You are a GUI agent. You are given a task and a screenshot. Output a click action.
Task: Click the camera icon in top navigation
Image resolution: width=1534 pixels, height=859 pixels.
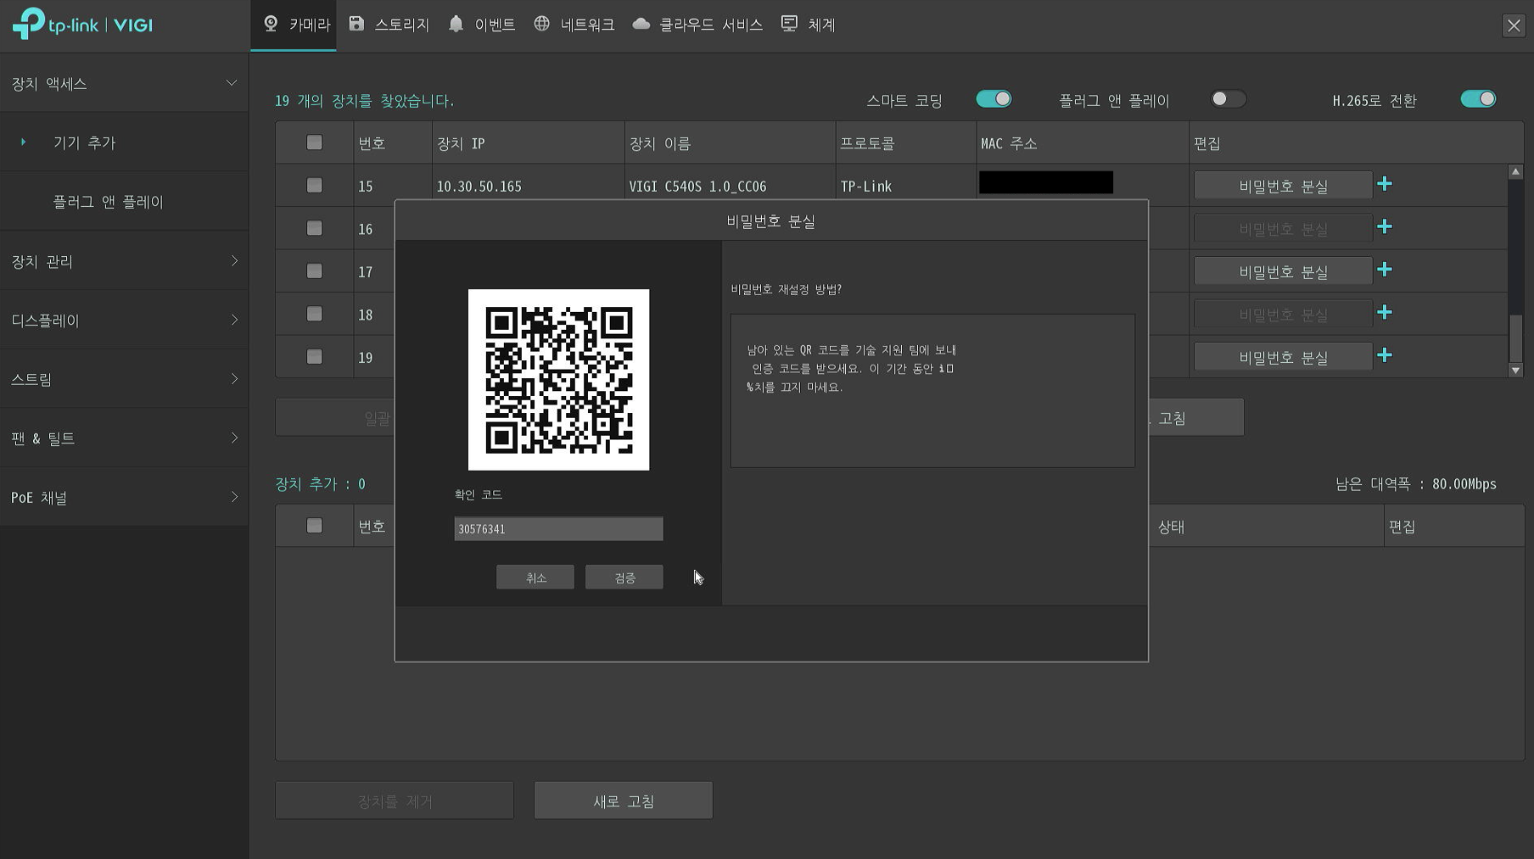click(x=271, y=24)
